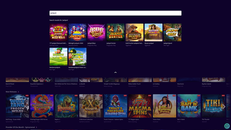Open Tiki Thunder game thumbnail
Screen dimensions: 231x130
[x=214, y=106]
